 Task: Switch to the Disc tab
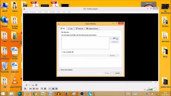pyautogui.click(x=70, y=29)
